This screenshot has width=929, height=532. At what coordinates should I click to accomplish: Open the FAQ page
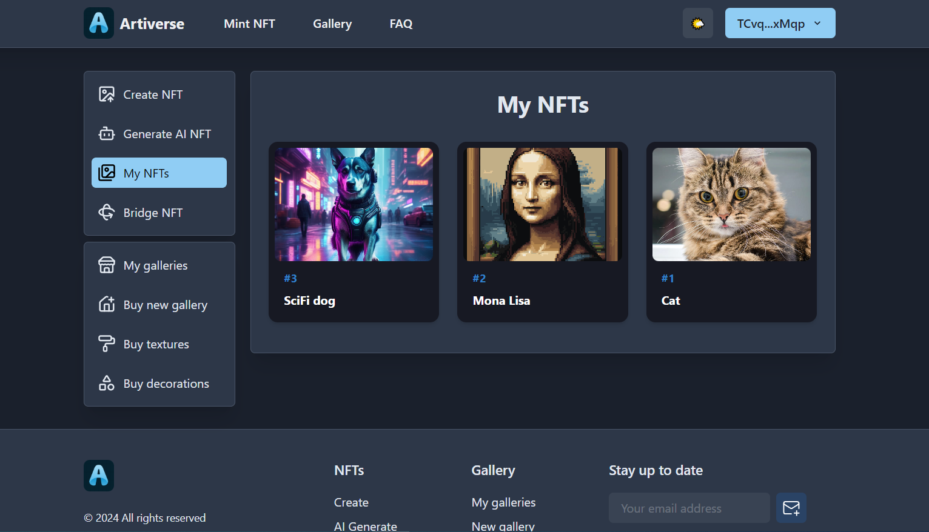click(401, 24)
